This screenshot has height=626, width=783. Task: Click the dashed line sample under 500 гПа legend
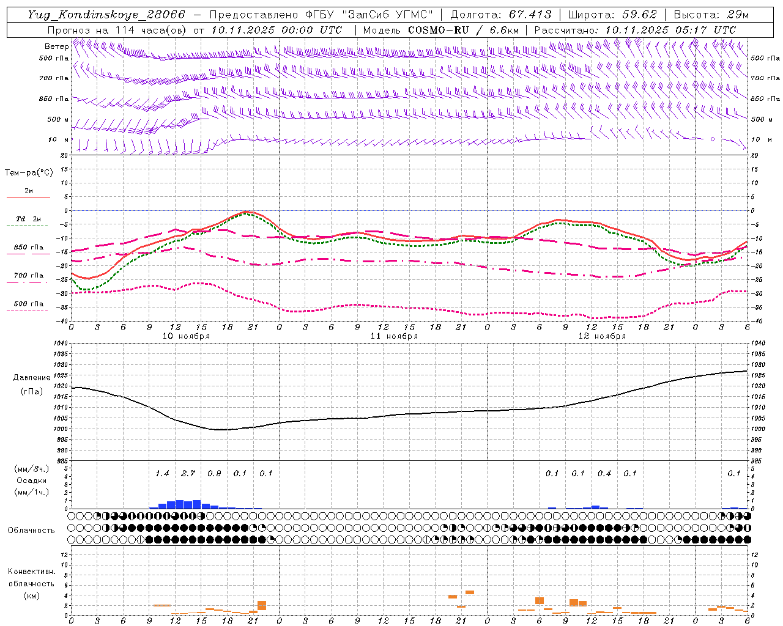coord(28,311)
